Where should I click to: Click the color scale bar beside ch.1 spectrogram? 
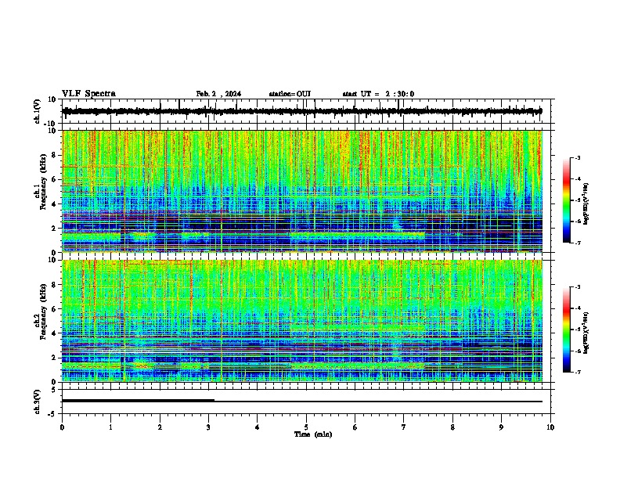[x=567, y=200]
